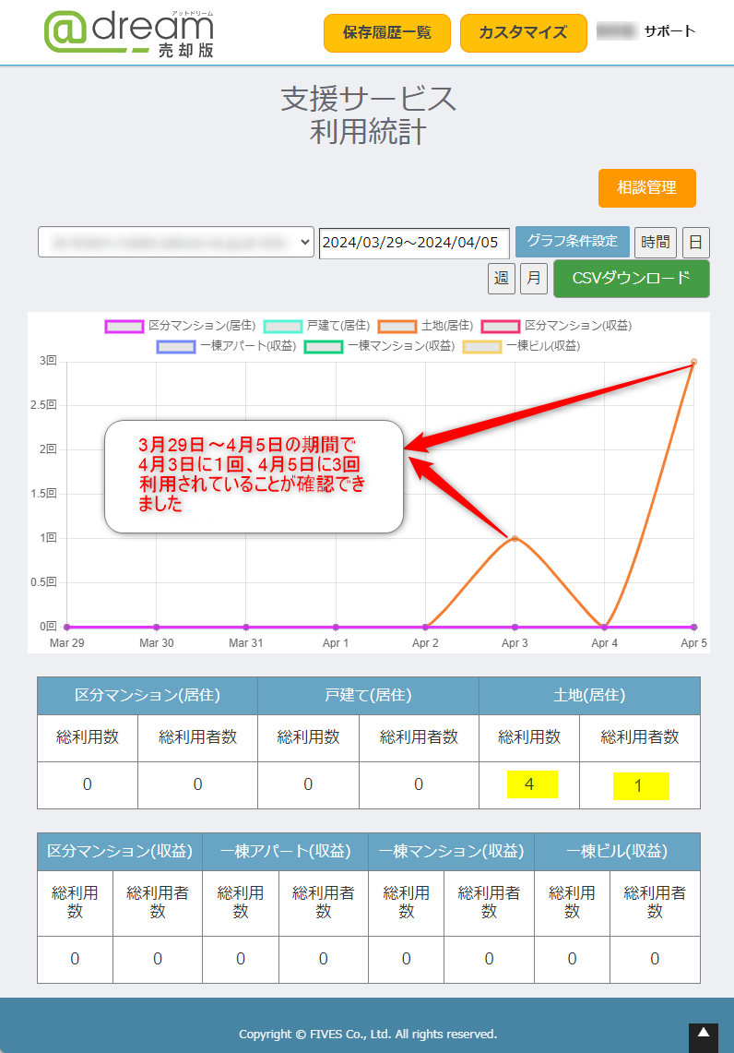Open the カスタマイズ page
The height and width of the screenshot is (1053, 734).
click(523, 33)
